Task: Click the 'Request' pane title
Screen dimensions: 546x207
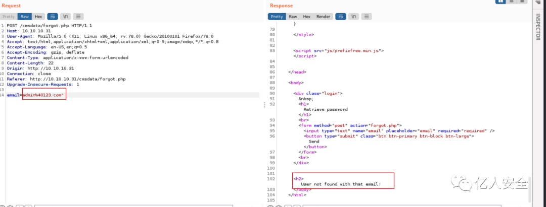Action: (11, 6)
